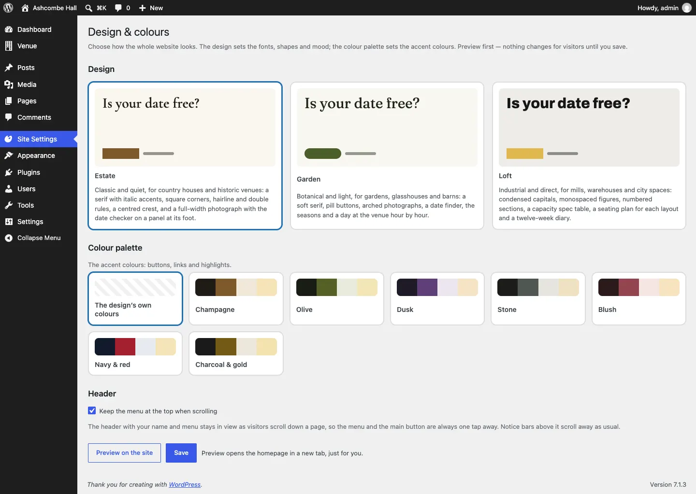Screen dimensions: 696x494
Task: Click the Plugins plug icon
Action: (x=9, y=172)
